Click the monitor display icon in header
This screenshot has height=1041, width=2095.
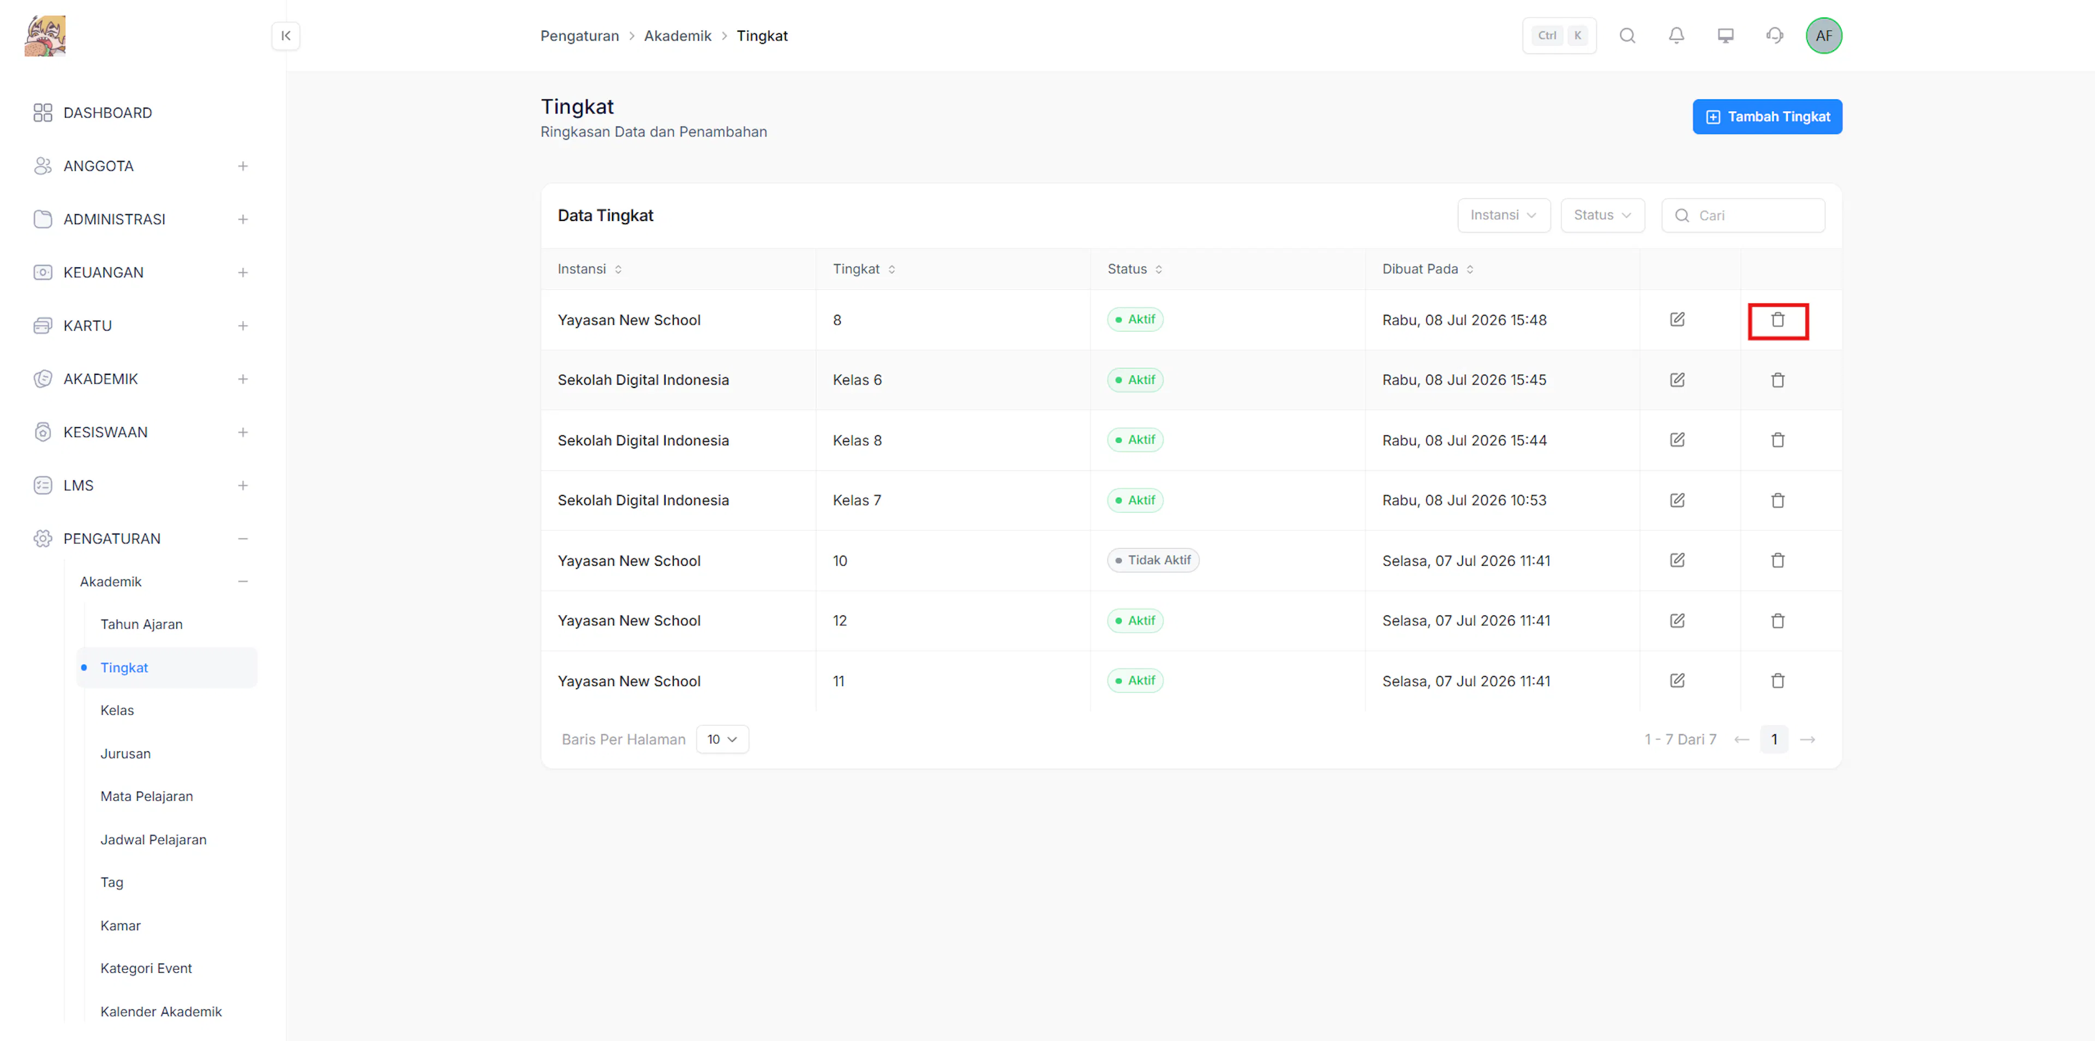point(1726,36)
